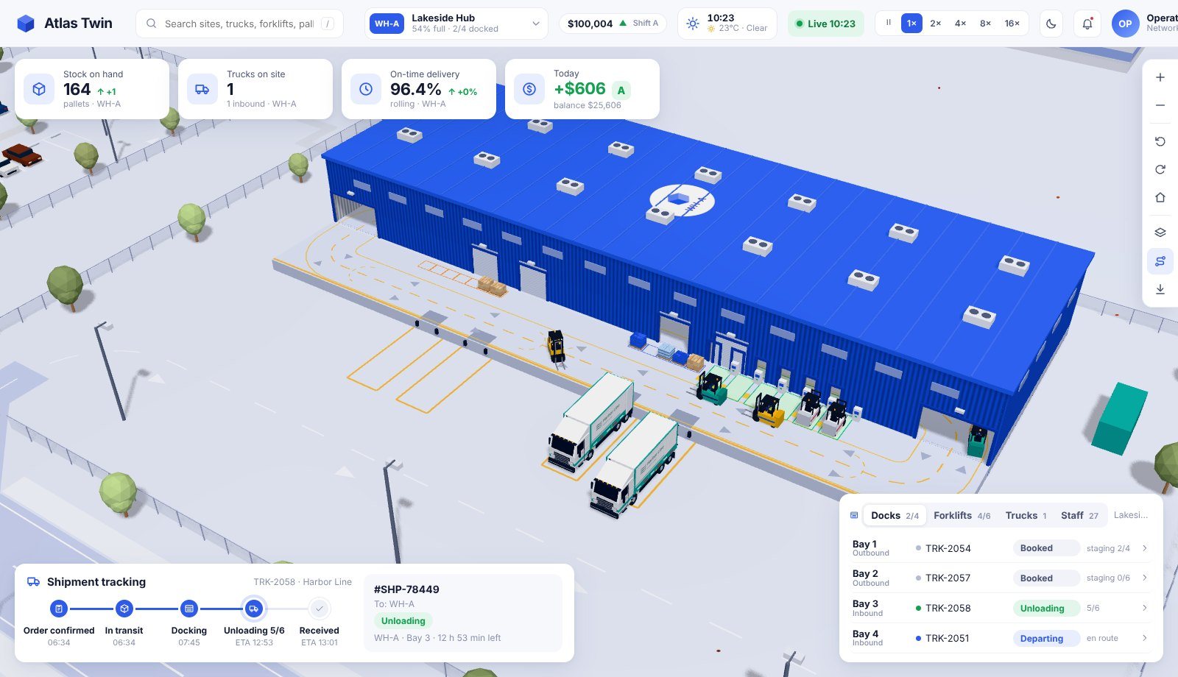
Task: Open the notifications bell
Action: click(1087, 24)
